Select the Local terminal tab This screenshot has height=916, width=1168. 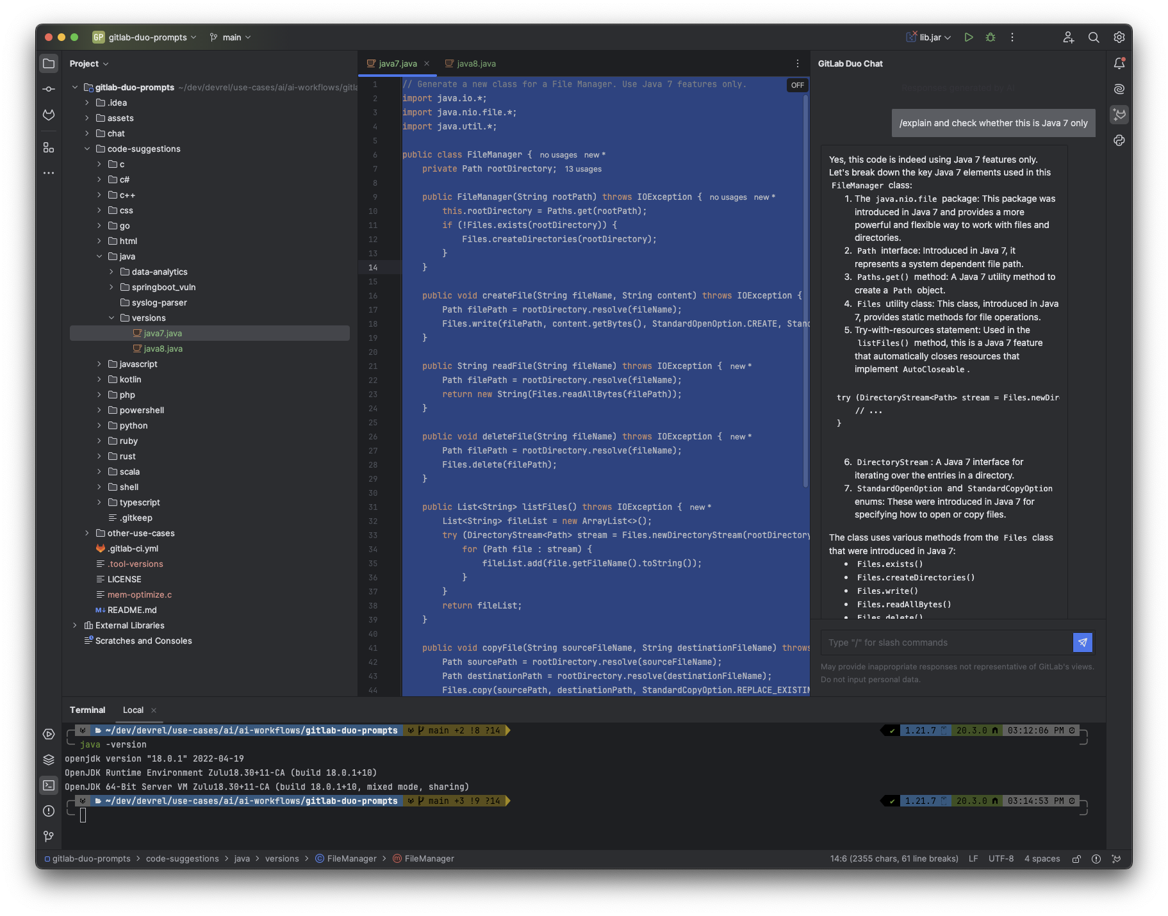click(133, 710)
